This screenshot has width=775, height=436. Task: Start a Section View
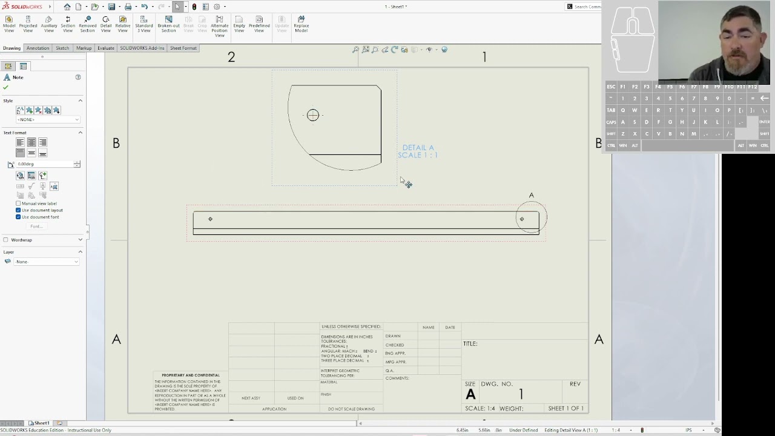tap(68, 24)
